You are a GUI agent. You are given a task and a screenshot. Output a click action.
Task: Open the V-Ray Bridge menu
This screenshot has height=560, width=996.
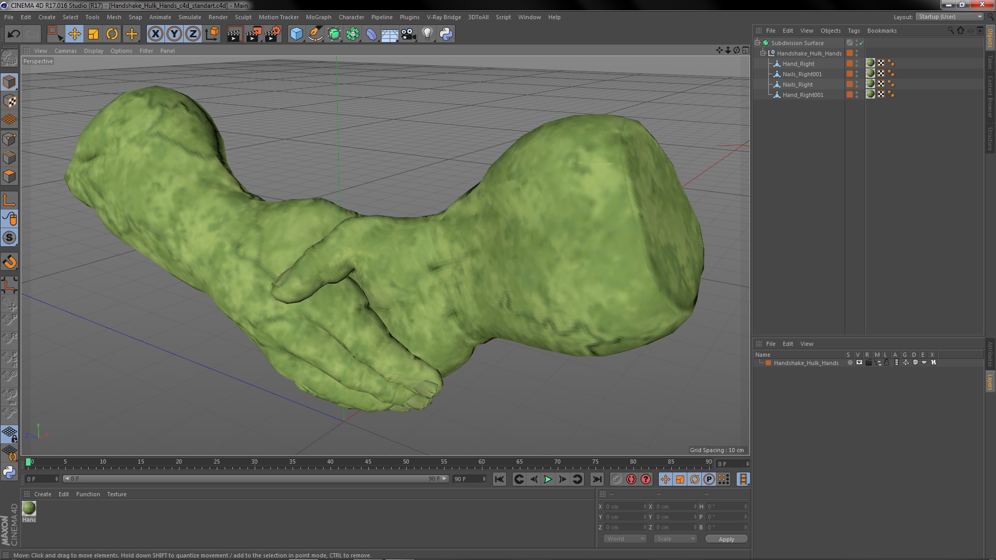pos(444,17)
